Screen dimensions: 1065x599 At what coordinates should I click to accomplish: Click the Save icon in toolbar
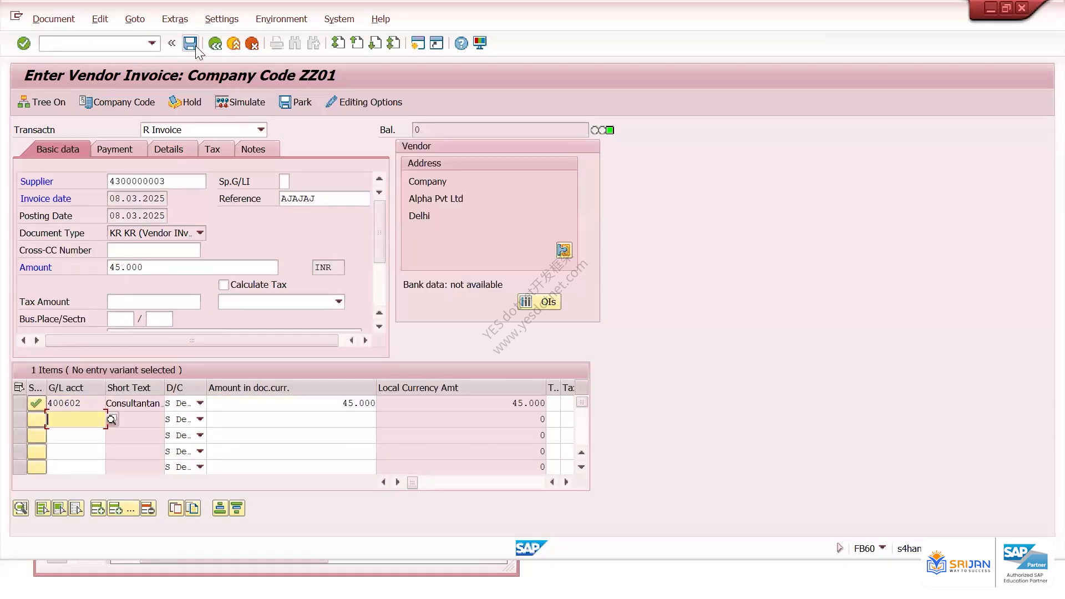190,43
